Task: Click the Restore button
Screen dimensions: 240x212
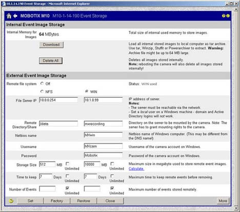Action: click(x=84, y=201)
